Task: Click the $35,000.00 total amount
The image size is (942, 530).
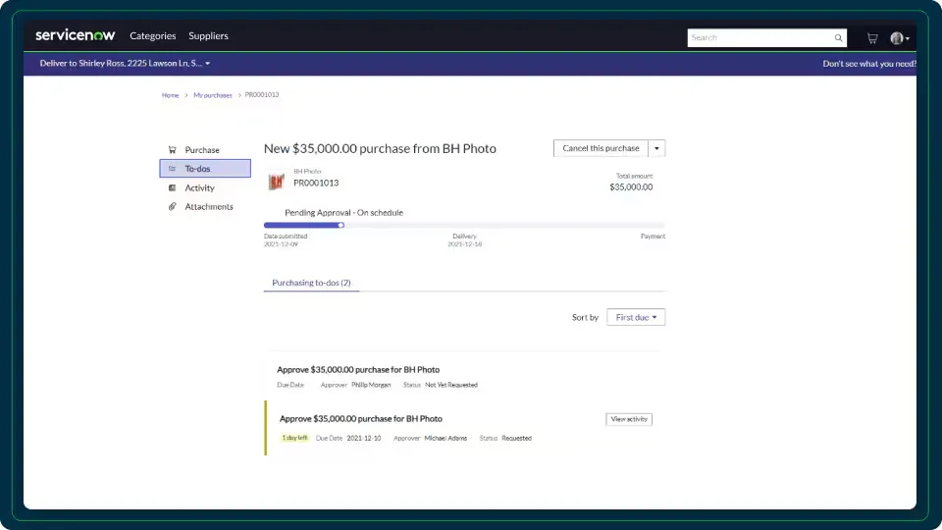Action: pos(631,186)
